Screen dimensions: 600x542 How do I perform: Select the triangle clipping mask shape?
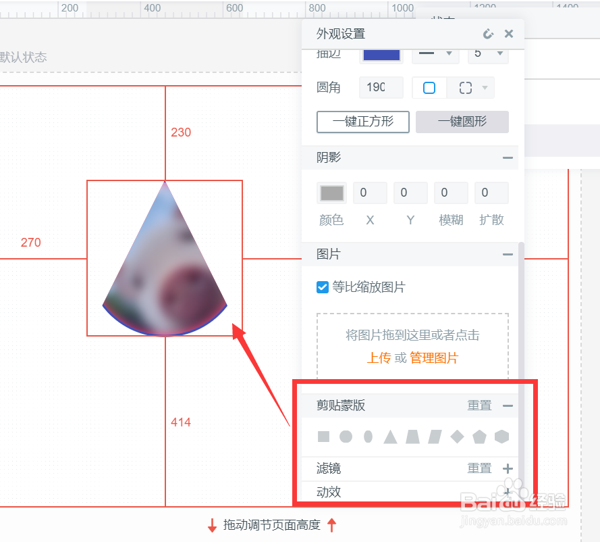[390, 437]
